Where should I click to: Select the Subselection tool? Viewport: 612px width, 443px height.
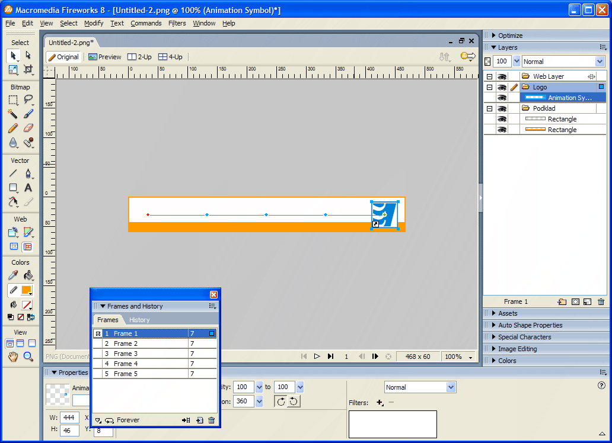28,56
